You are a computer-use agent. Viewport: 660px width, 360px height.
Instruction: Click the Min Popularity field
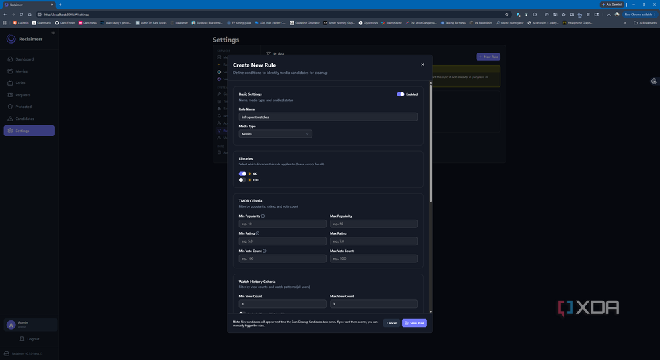pyautogui.click(x=282, y=224)
